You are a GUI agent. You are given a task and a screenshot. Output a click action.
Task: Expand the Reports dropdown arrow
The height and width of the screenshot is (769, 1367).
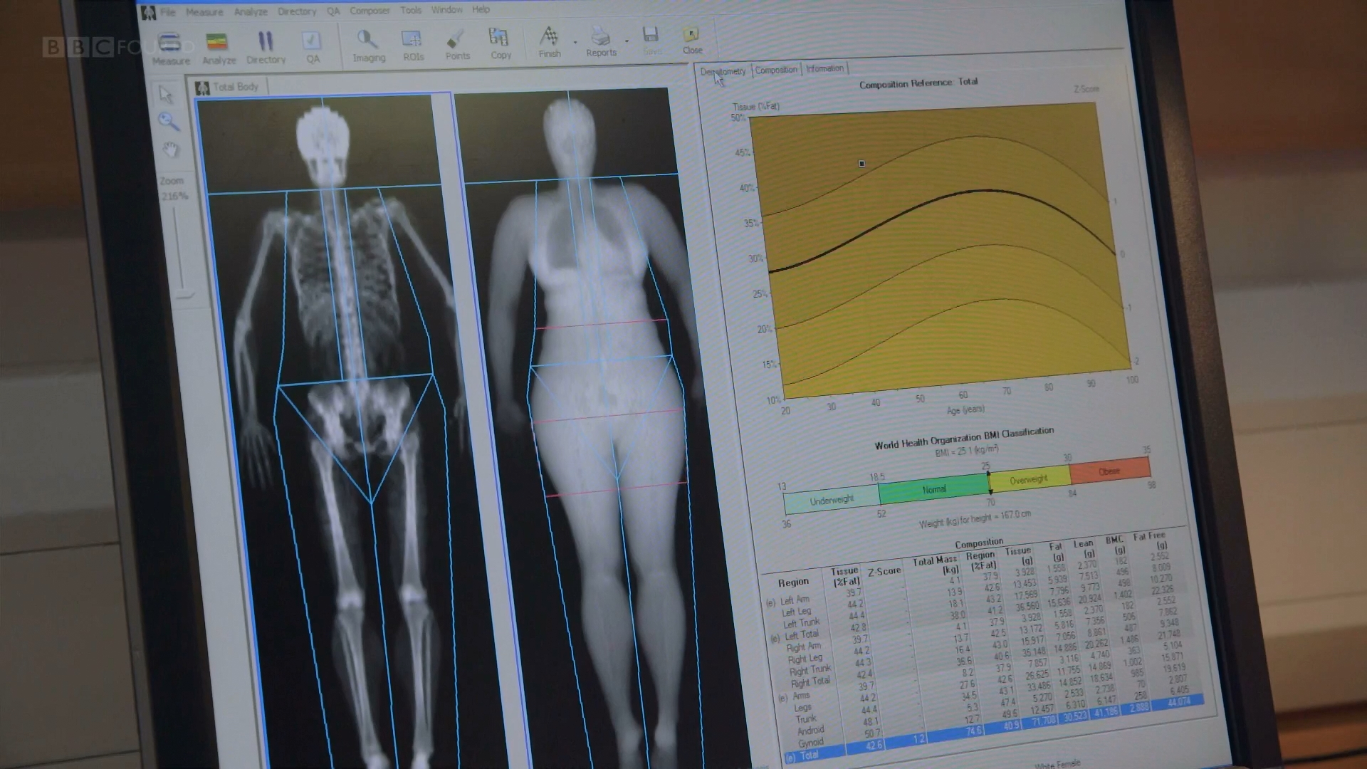point(627,41)
